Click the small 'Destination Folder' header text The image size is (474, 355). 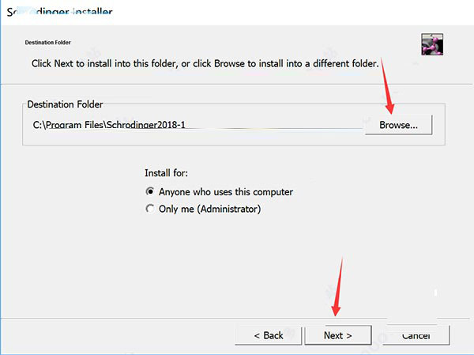pos(47,43)
